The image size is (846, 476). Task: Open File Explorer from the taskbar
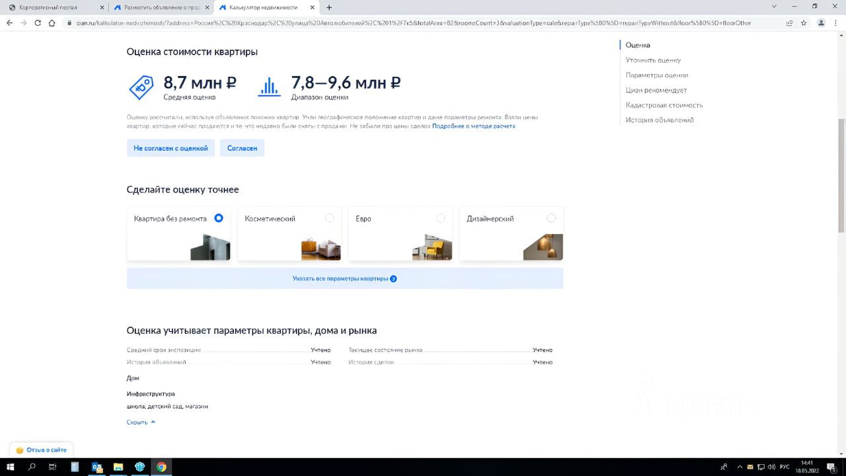click(118, 467)
